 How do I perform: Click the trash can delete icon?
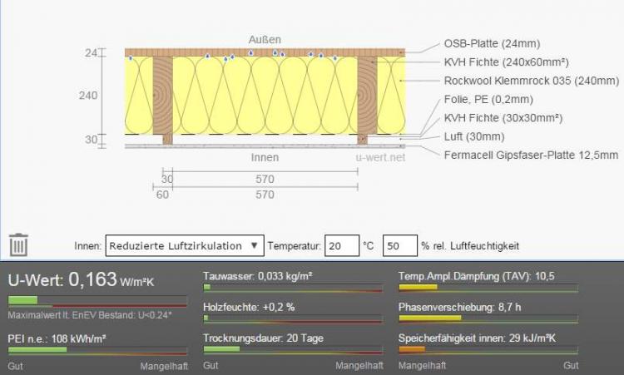pyautogui.click(x=18, y=245)
